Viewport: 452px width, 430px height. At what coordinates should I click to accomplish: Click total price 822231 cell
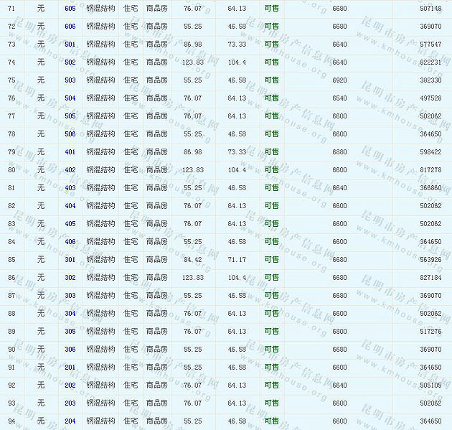(430, 62)
